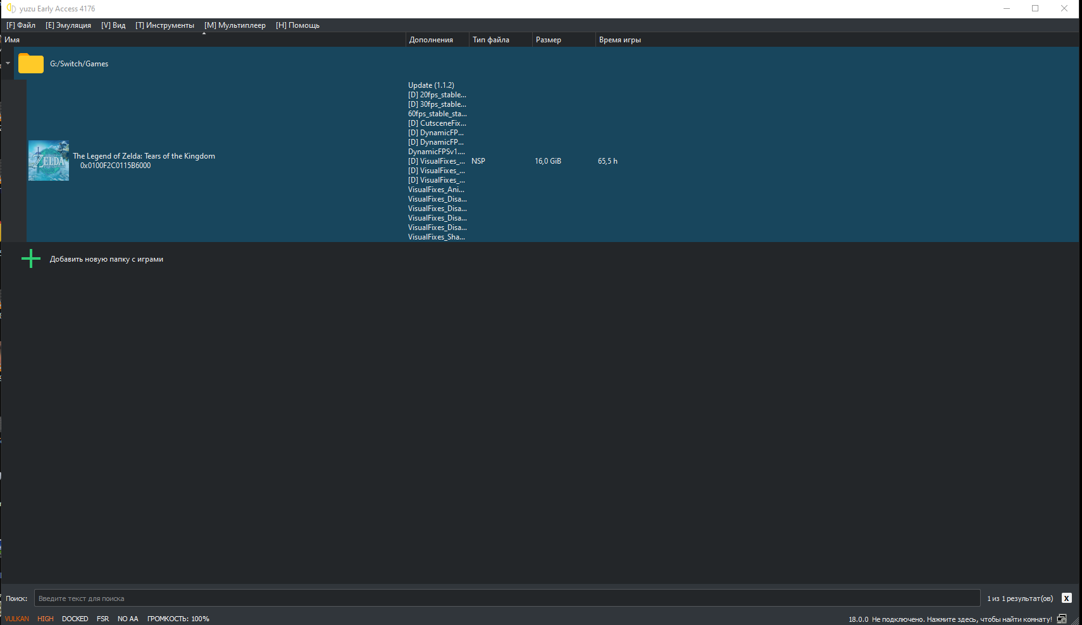Image resolution: width=1082 pixels, height=625 pixels.
Task: Click the title ID 0x0100F2C0115B6000
Action: click(x=115, y=166)
